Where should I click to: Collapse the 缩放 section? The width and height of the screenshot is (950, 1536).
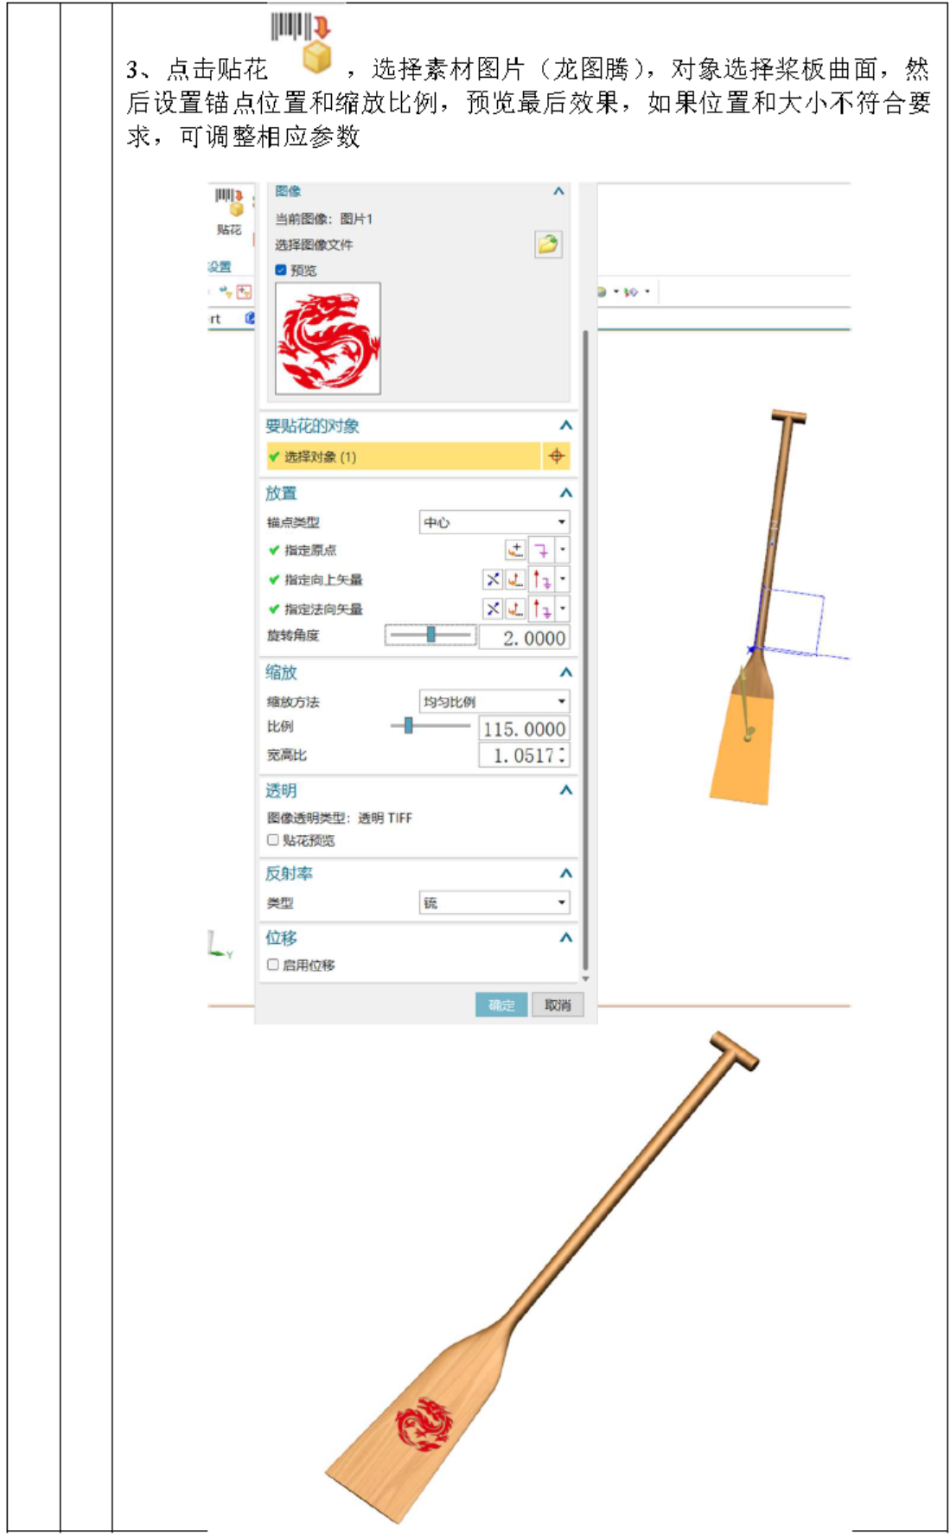(x=565, y=672)
